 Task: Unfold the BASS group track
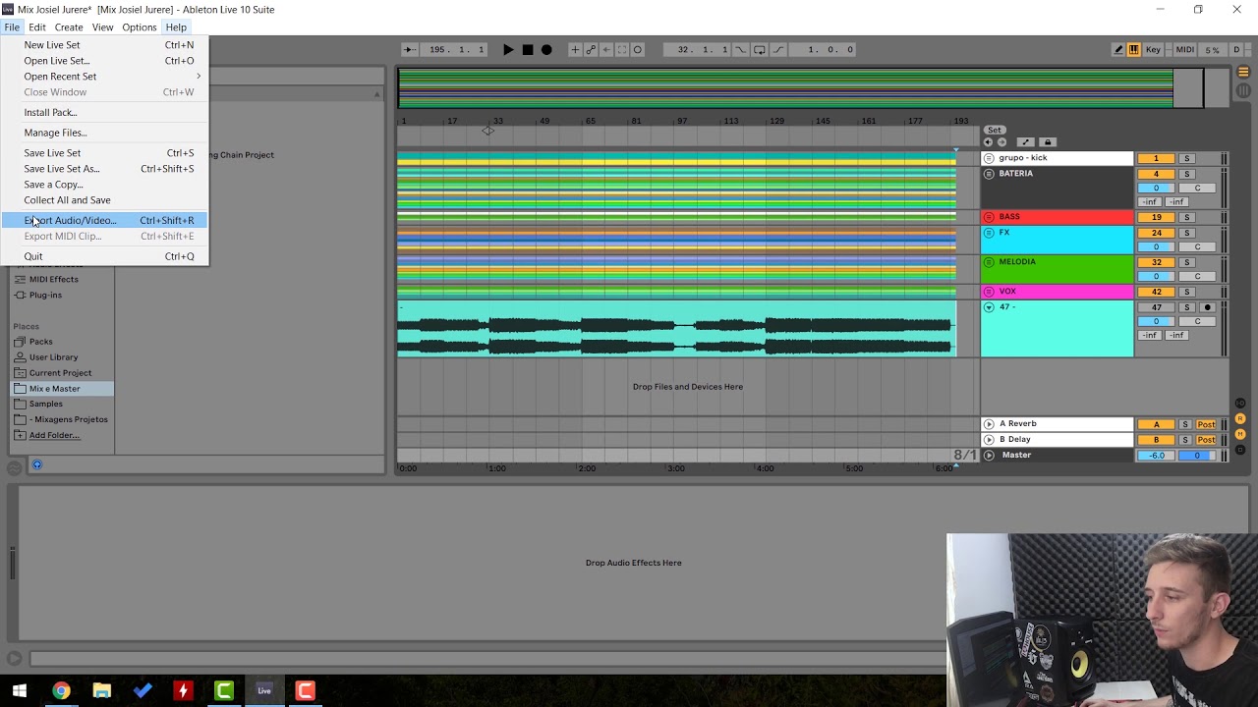989,217
